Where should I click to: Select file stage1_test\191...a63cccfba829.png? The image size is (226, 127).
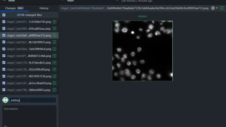(x=29, y=83)
